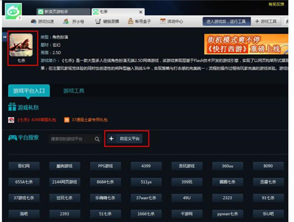This screenshot has height=222, width=294.
Task: Select the 千游网 platform
Action: click(187, 214)
